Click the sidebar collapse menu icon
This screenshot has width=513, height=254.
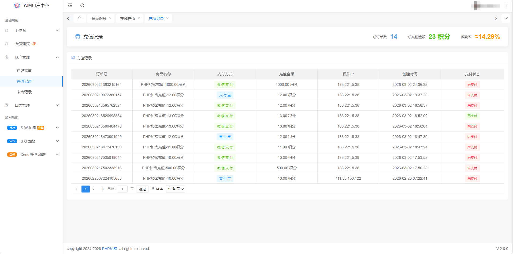(x=70, y=5)
